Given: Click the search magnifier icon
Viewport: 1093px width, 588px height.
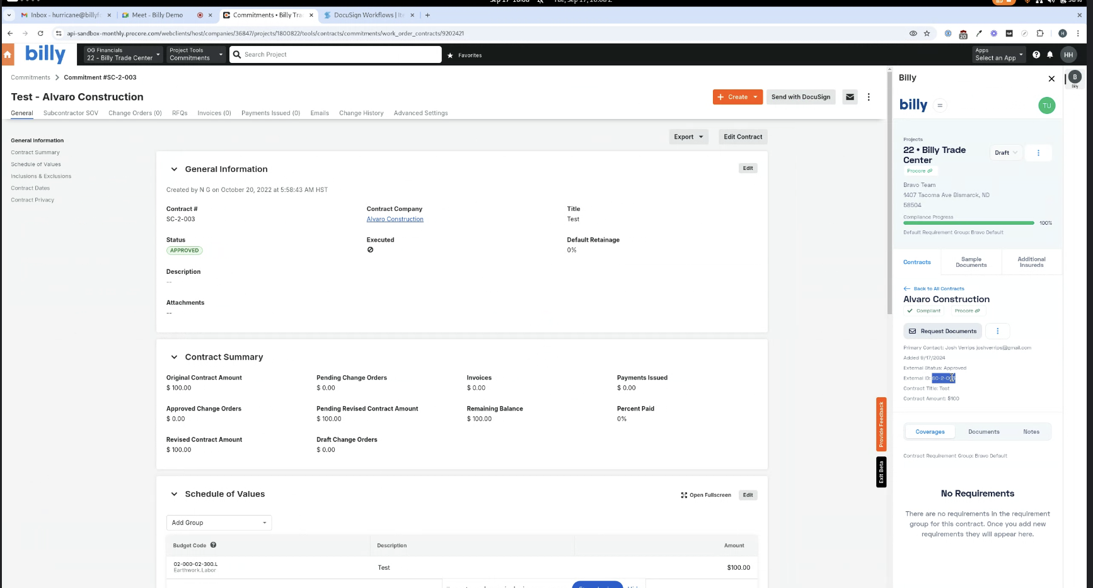Looking at the screenshot, I should 237,55.
